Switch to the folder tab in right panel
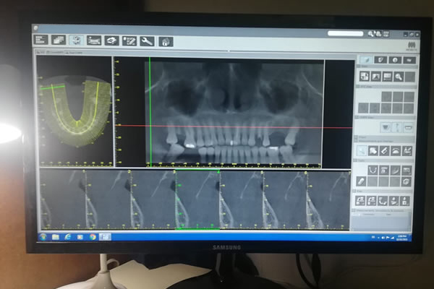This screenshot has width=434, height=289. click(x=409, y=60)
